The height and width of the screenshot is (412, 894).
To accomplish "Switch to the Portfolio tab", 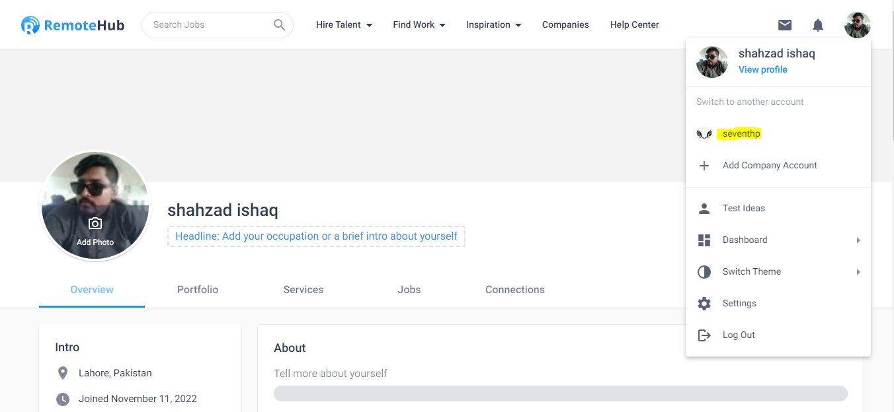I will click(198, 290).
